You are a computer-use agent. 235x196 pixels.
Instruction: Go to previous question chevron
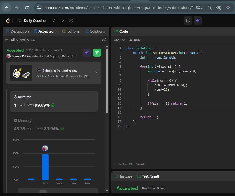click(x=54, y=21)
